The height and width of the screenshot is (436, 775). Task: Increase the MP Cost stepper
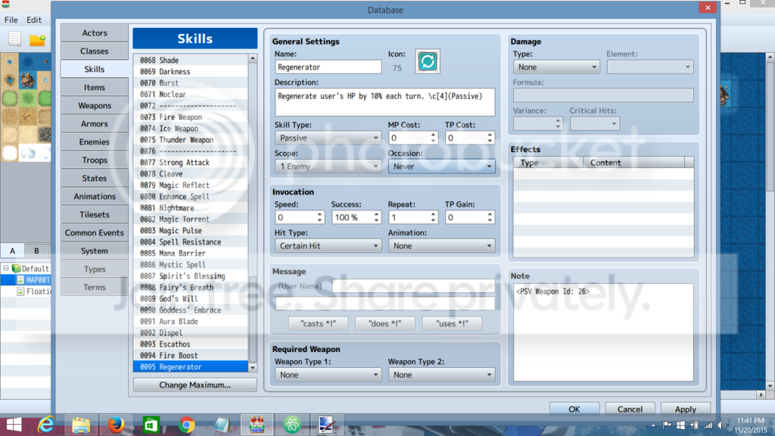433,135
